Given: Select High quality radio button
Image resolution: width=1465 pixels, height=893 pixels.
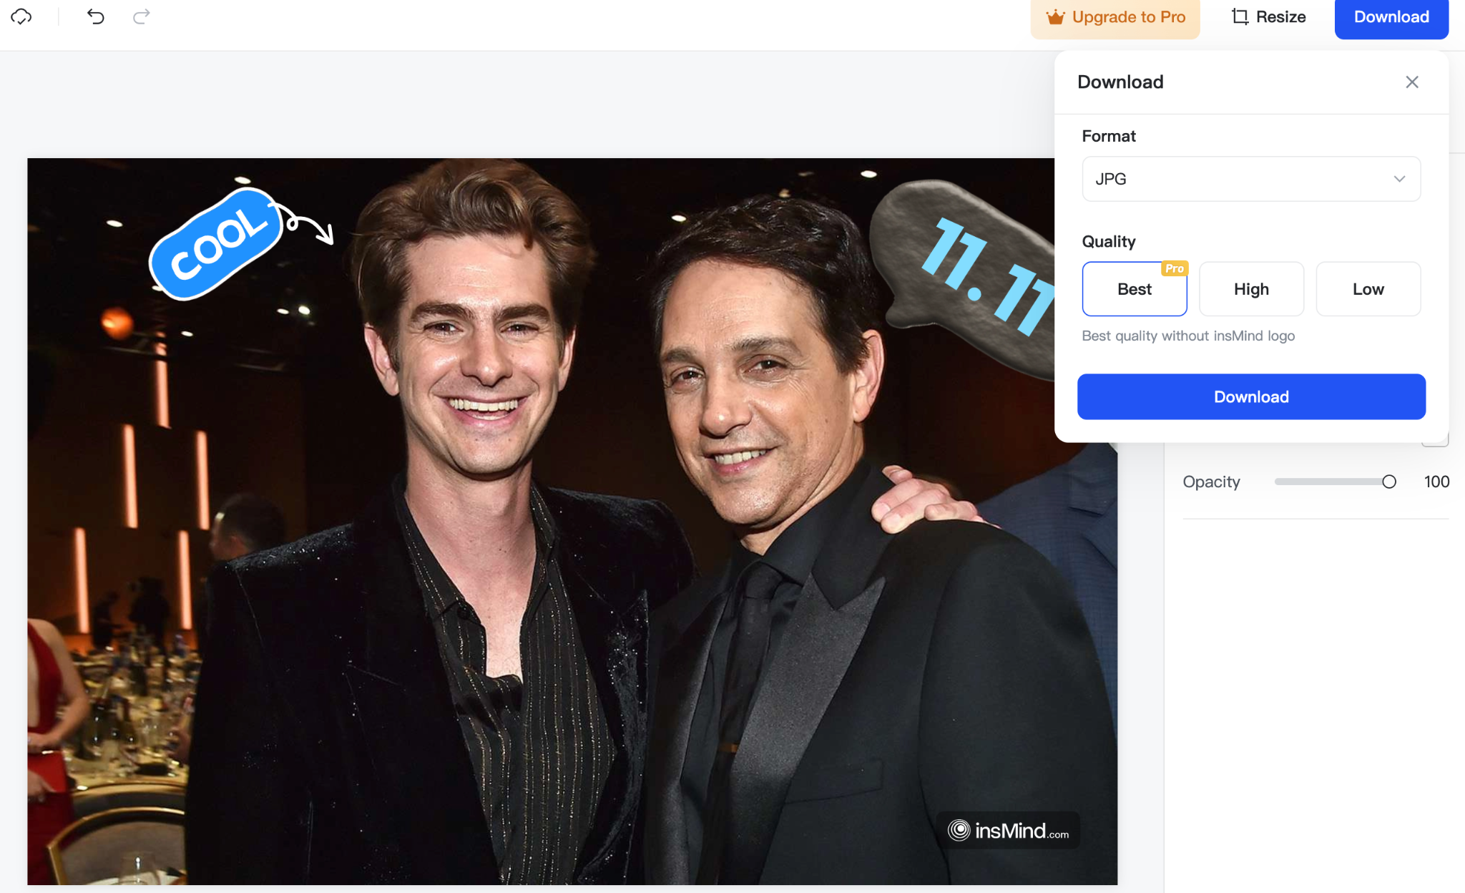Looking at the screenshot, I should [x=1252, y=289].
